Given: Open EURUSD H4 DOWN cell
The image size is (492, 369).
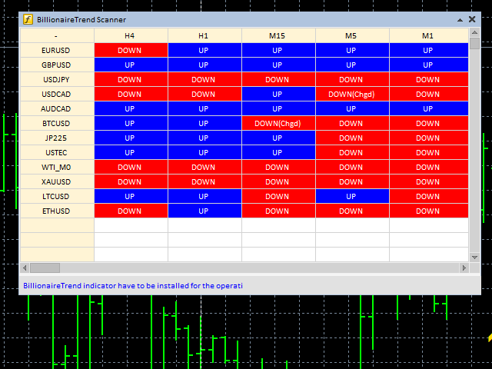Looking at the screenshot, I should [x=131, y=50].
